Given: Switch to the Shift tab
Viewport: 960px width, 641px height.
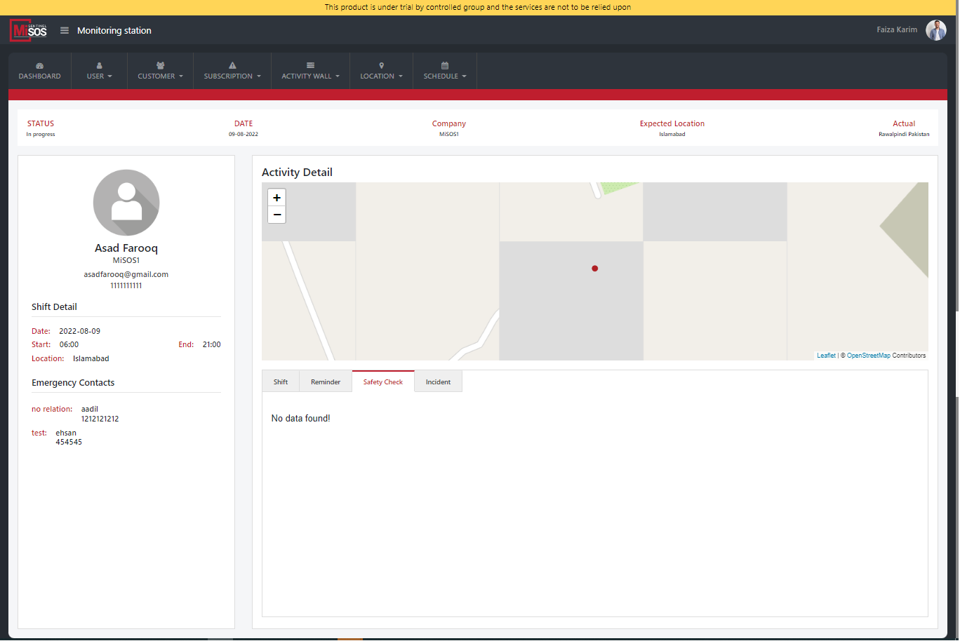Looking at the screenshot, I should tap(281, 382).
